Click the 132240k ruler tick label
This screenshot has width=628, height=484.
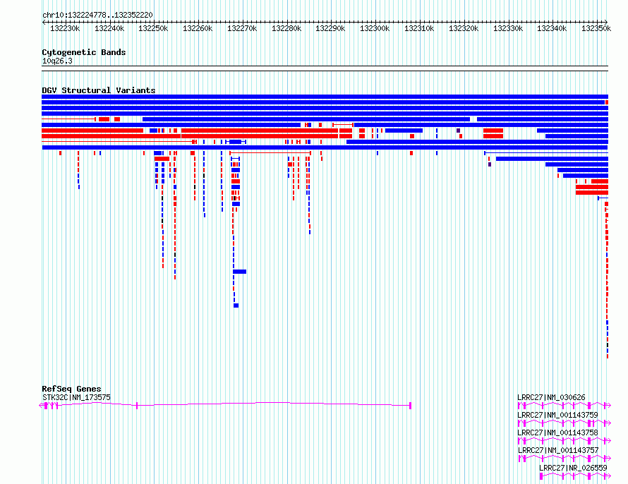pos(109,28)
